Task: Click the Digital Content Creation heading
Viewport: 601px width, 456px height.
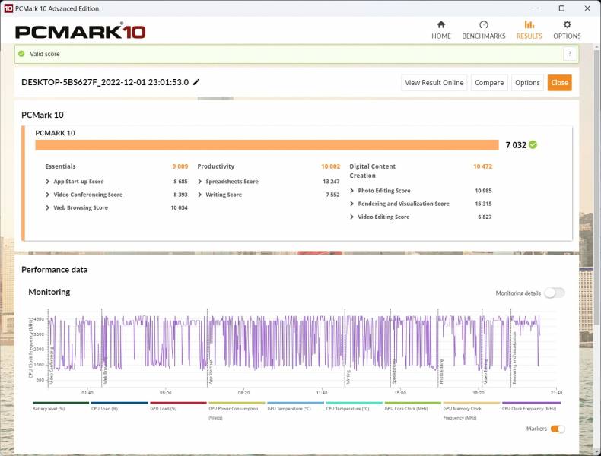Action: pyautogui.click(x=372, y=171)
